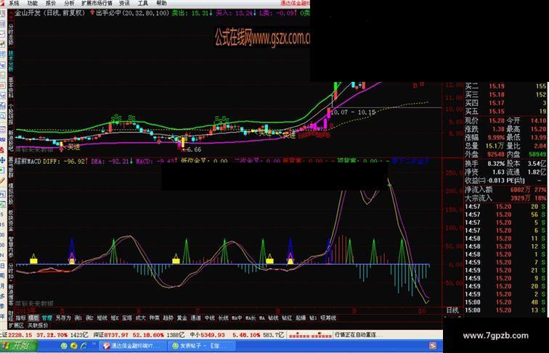Switch to the 技术分析 vertical tab
The height and width of the screenshot is (353, 549).
tap(11, 62)
